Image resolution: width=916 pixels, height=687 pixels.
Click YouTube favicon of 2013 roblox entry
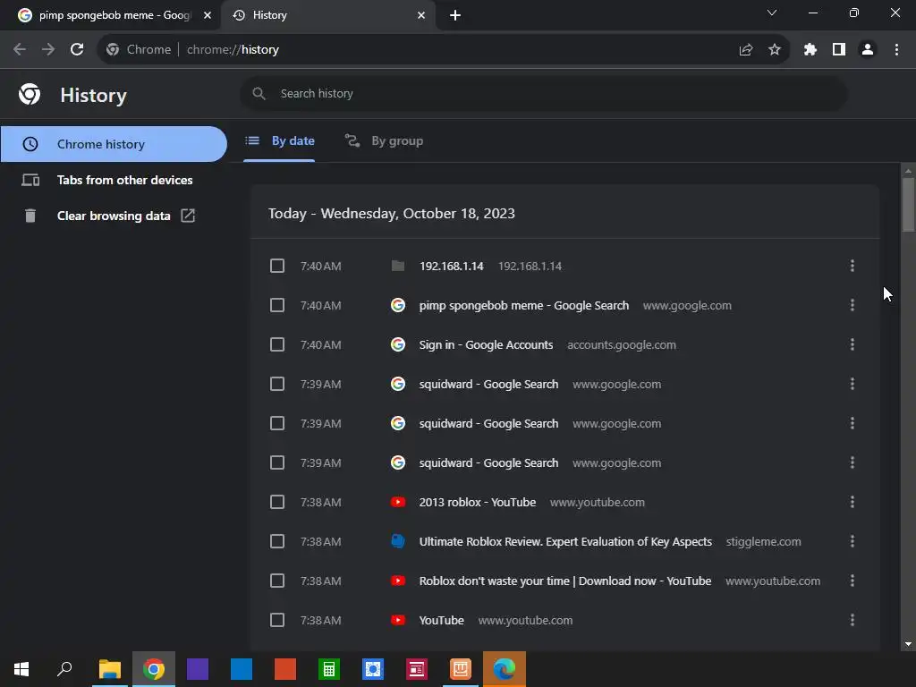[x=398, y=502]
